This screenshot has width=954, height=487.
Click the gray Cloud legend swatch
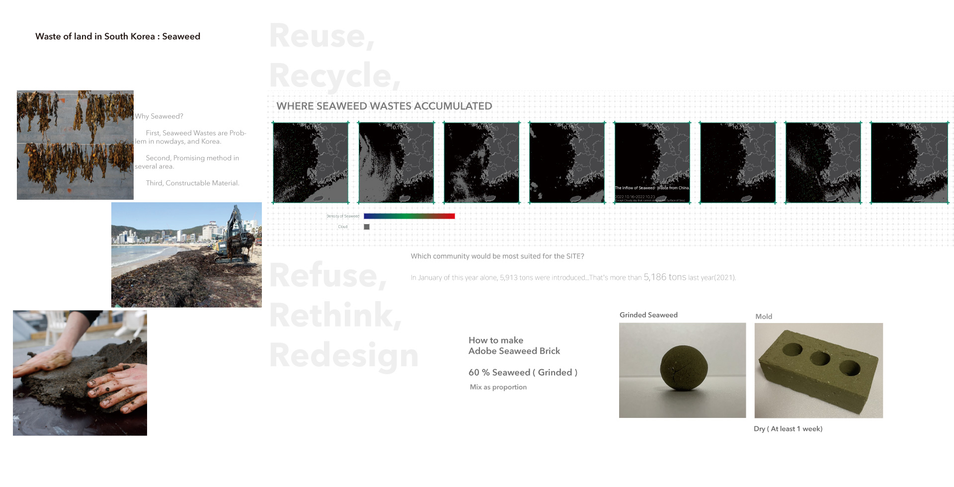pos(367,227)
